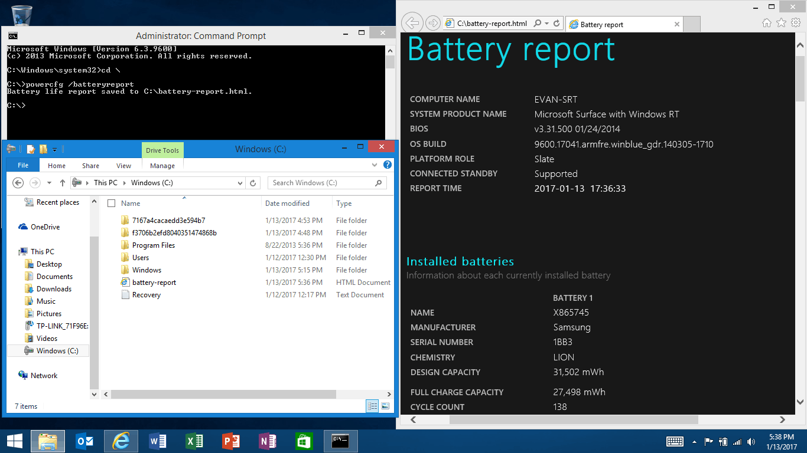Open Outlook from the taskbar

click(85, 441)
